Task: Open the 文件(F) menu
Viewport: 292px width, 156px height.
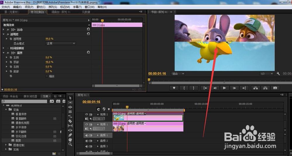Action: [x=6, y=7]
